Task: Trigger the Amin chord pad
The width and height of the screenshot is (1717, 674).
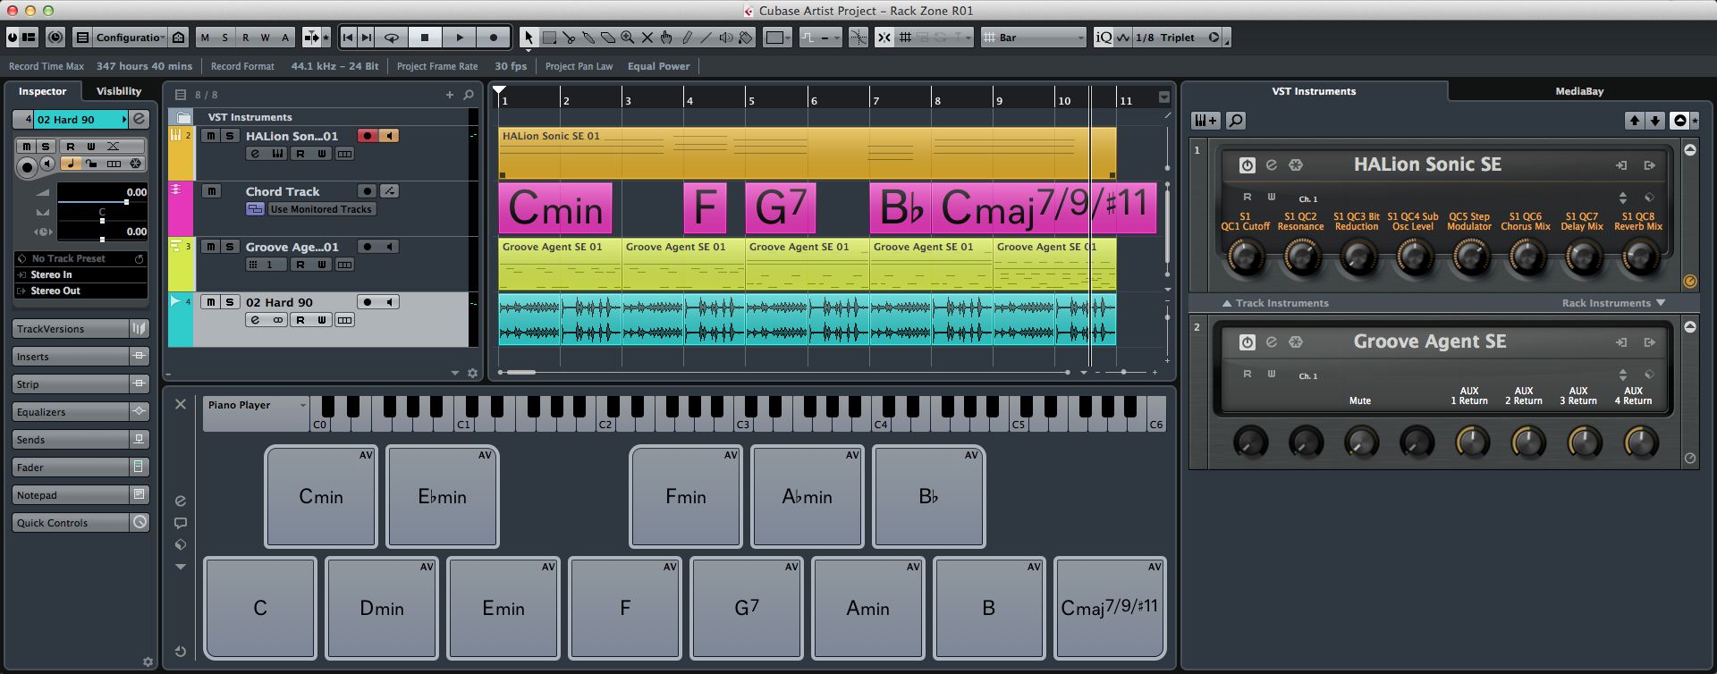Action: coord(868,608)
